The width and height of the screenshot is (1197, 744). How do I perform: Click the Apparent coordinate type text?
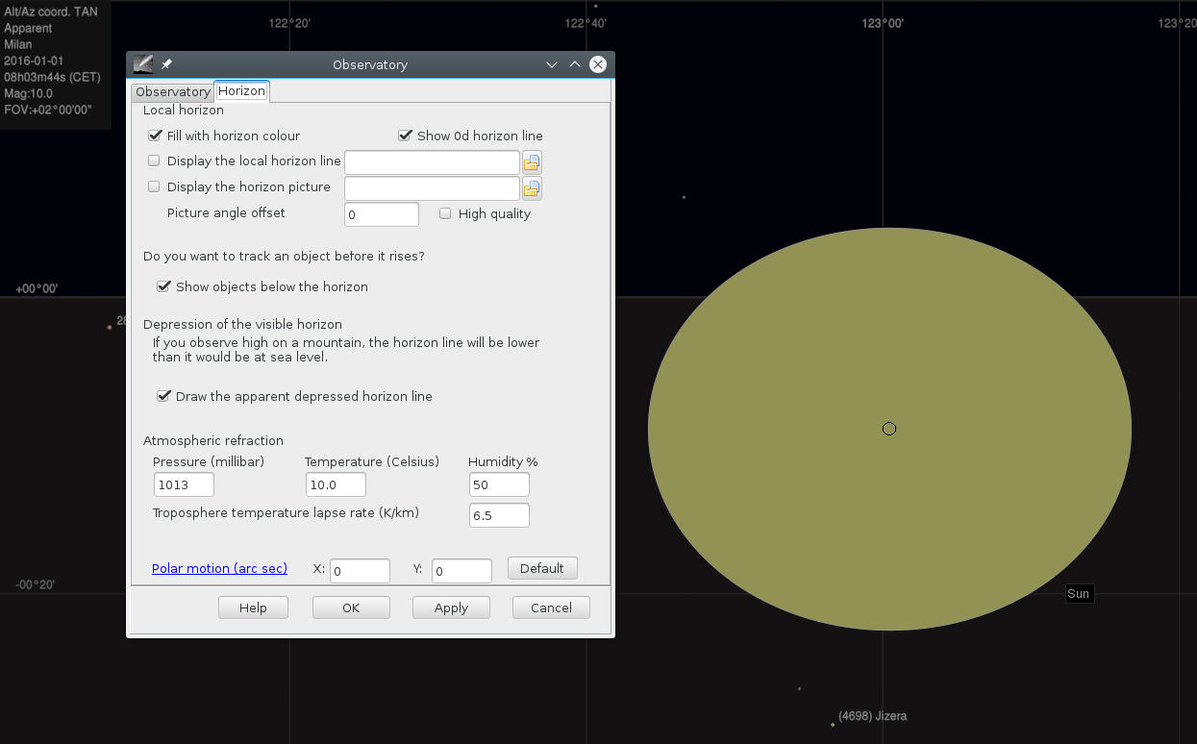pyautogui.click(x=28, y=28)
